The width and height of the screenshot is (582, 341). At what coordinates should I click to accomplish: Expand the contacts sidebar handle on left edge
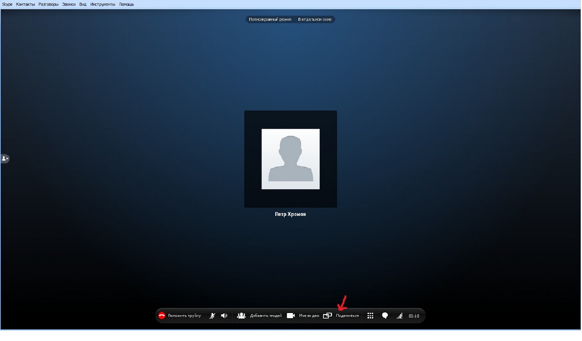5,159
